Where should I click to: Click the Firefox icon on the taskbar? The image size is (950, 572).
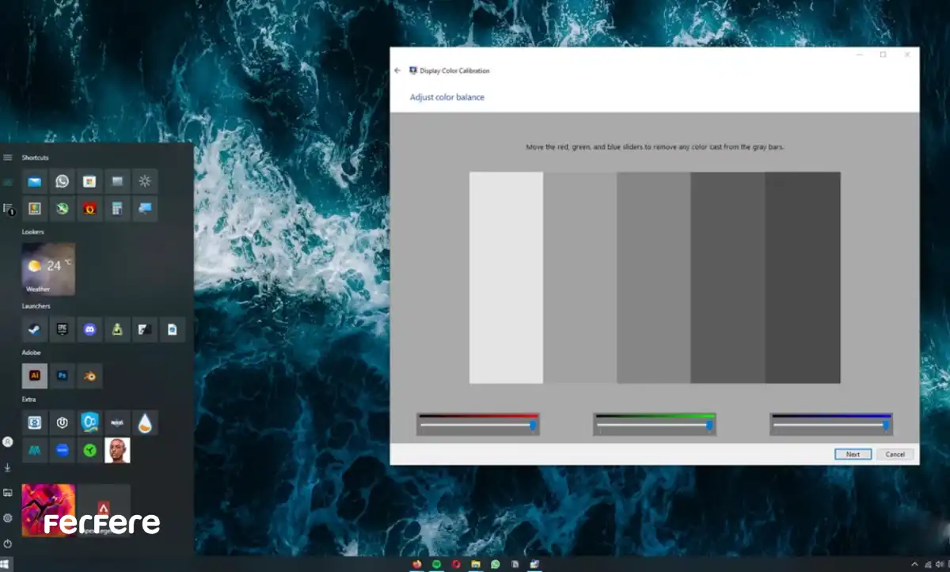[x=417, y=564]
